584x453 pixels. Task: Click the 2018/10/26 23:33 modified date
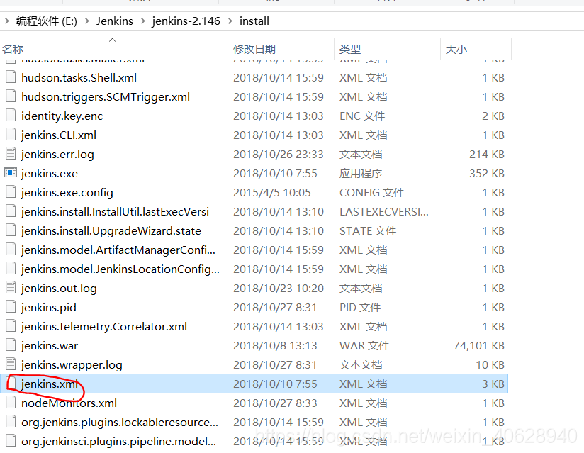point(279,155)
